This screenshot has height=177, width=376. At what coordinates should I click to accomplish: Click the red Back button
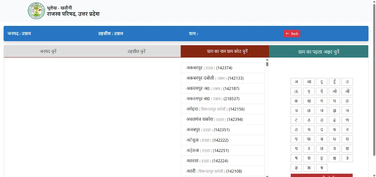pos(292,33)
